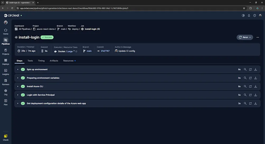Search output of Login with Service Principal step
This screenshot has height=144, width=265.
pos(245,95)
